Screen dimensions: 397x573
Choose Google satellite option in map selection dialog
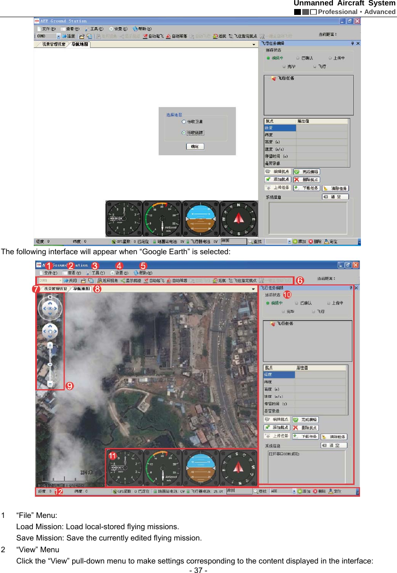click(183, 121)
